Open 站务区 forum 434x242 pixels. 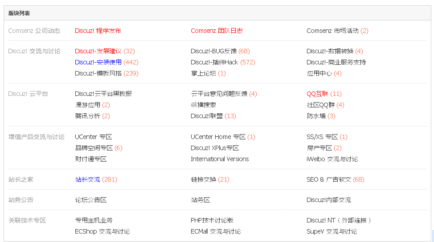pos(201,200)
